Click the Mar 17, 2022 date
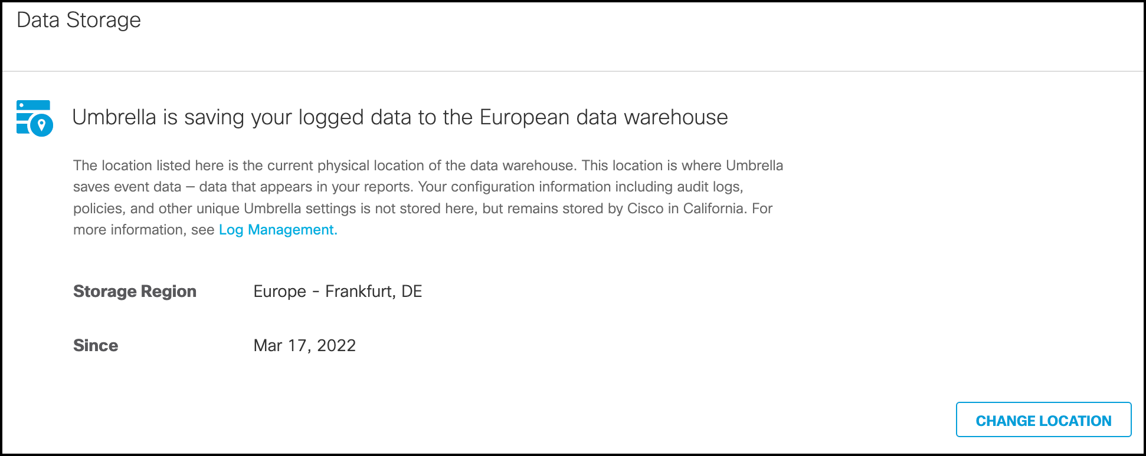The width and height of the screenshot is (1146, 456). point(304,345)
